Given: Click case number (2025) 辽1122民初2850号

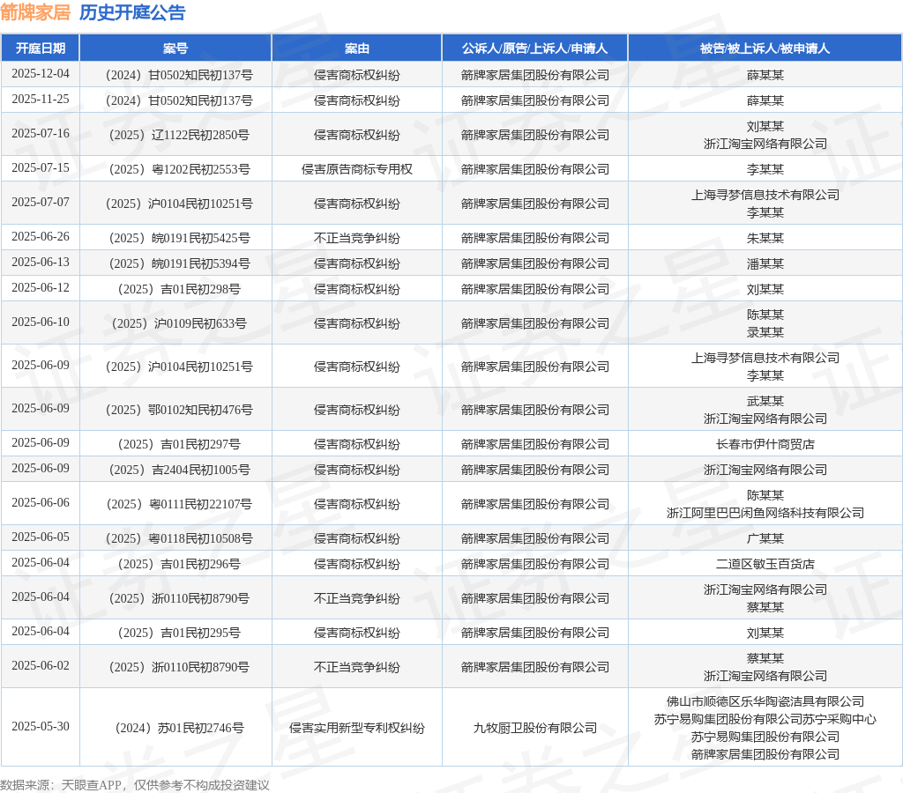Looking at the screenshot, I should [x=179, y=135].
